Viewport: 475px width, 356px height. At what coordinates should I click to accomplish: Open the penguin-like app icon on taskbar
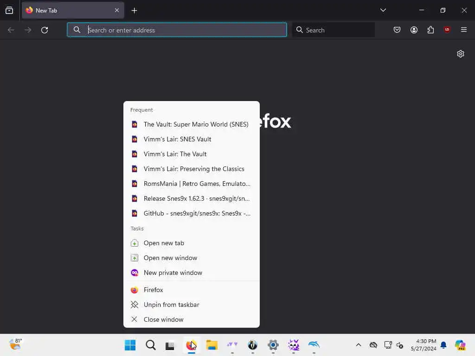[252, 345]
